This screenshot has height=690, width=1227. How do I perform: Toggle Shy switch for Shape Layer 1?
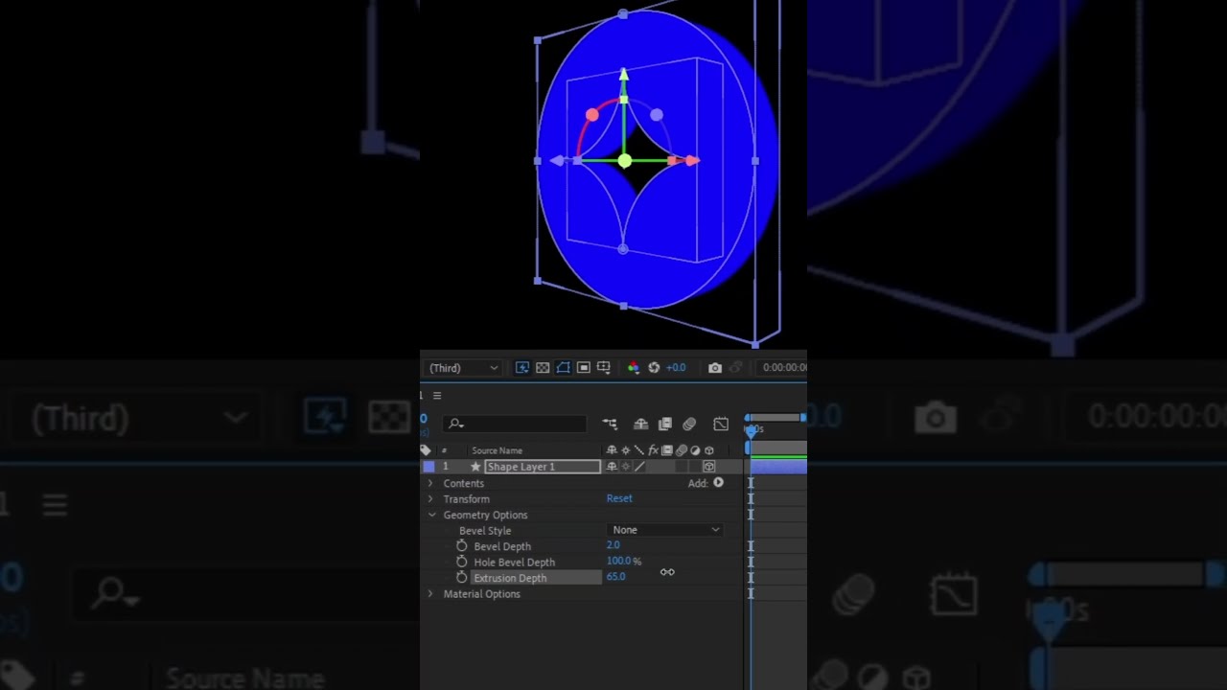[x=612, y=467]
